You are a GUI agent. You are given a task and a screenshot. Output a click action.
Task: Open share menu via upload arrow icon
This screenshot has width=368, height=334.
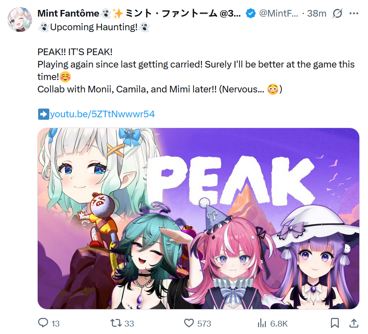pyautogui.click(x=353, y=323)
